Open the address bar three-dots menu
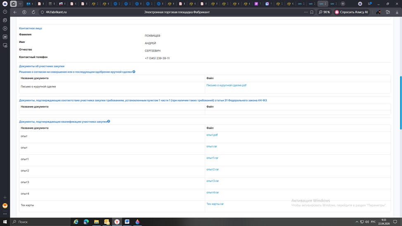Screen dimensions: 402x226 (x=306, y=12)
